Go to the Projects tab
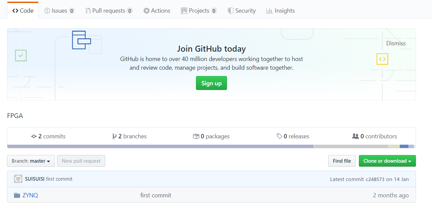This screenshot has width=432, height=212. coord(199,11)
